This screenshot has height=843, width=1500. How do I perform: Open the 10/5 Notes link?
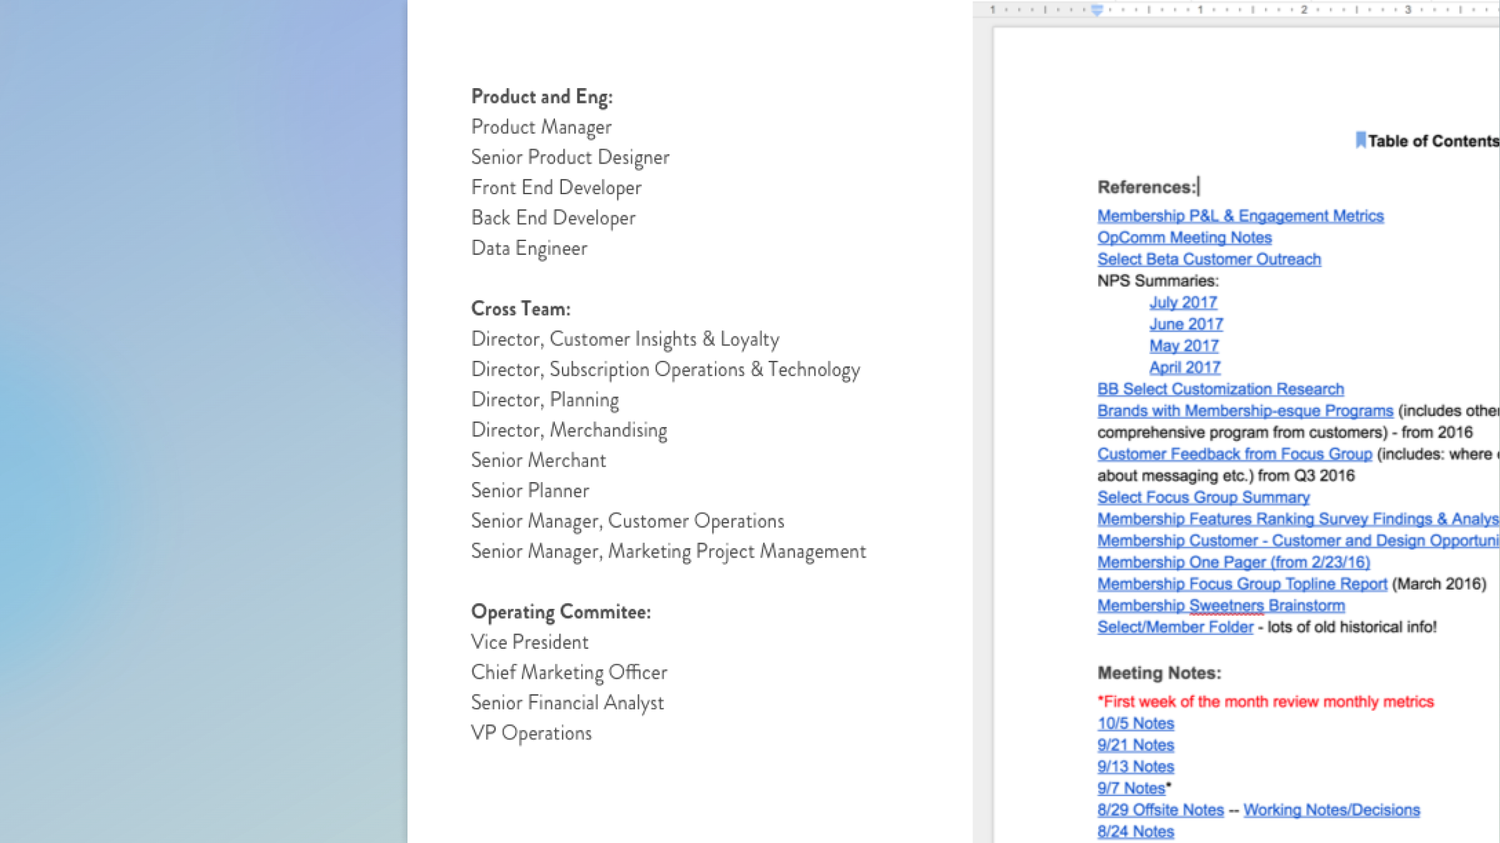point(1136,724)
